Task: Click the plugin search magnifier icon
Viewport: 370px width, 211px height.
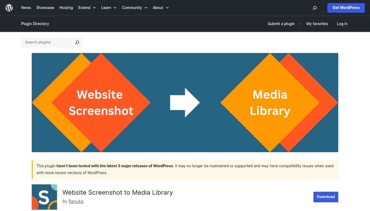Action: [x=77, y=43]
